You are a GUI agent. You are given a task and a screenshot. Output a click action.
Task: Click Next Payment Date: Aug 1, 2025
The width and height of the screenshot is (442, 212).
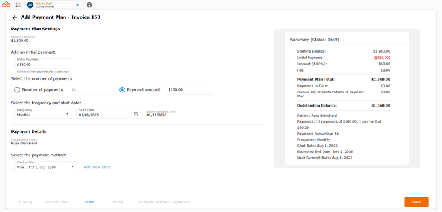[325, 158]
